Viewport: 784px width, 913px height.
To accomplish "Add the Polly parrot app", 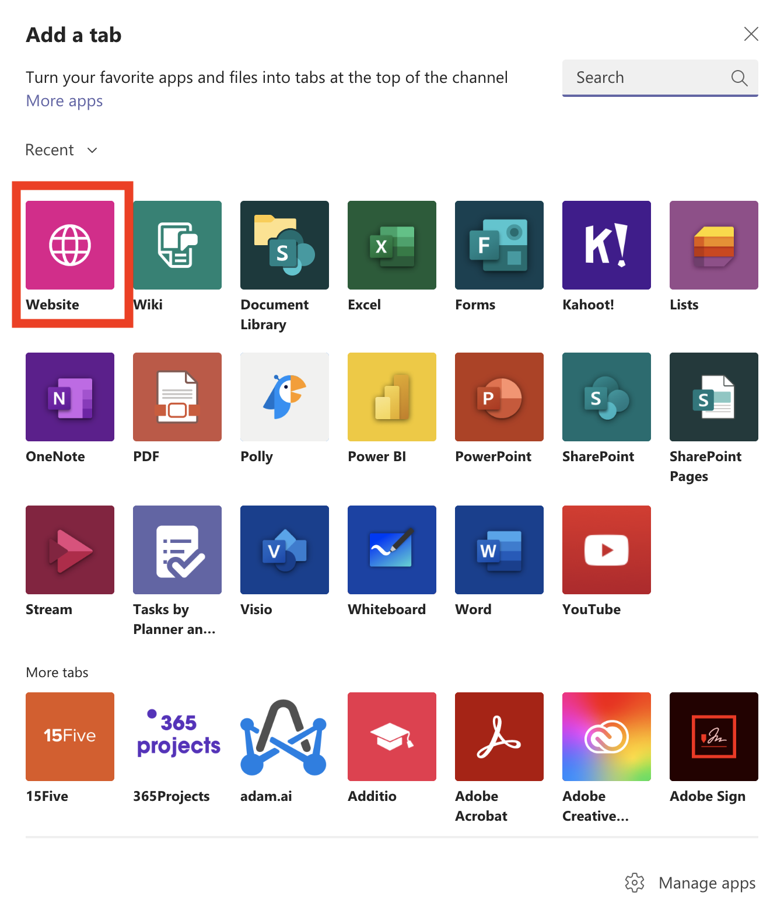I will [x=285, y=397].
